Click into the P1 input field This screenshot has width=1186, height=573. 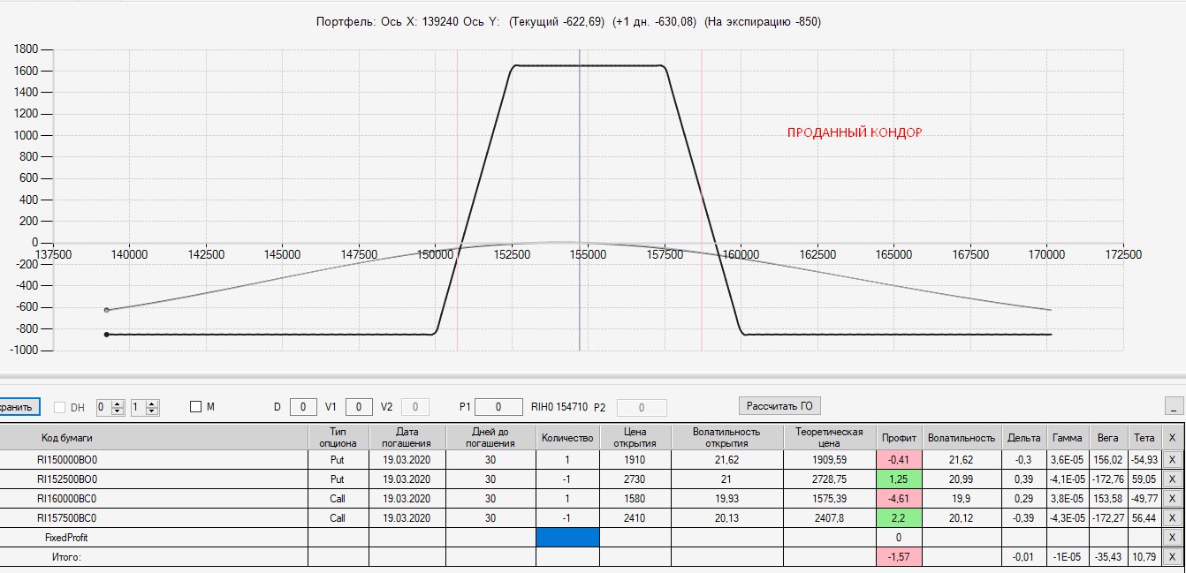(498, 407)
